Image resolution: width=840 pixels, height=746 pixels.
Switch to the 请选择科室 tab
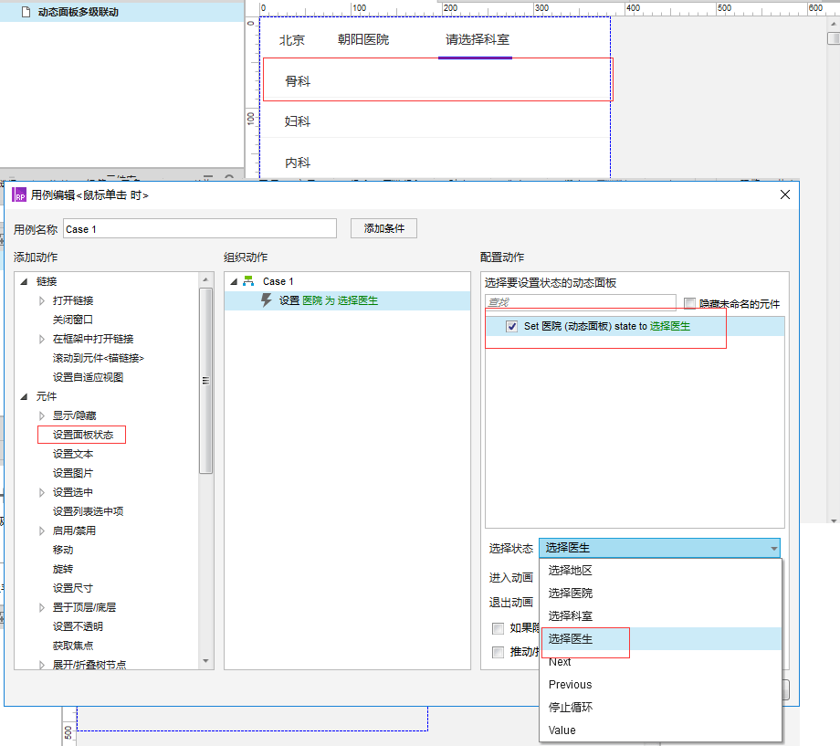[x=475, y=40]
